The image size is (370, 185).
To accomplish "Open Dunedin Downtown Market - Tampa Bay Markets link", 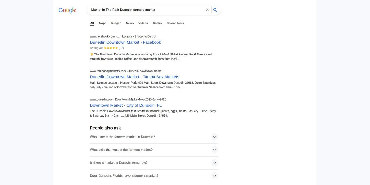I will coord(134,77).
